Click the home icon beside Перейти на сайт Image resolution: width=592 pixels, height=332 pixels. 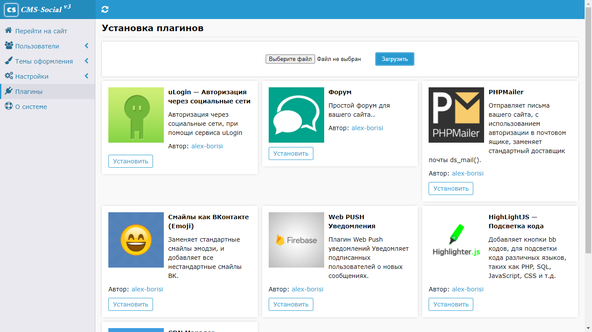(x=8, y=31)
